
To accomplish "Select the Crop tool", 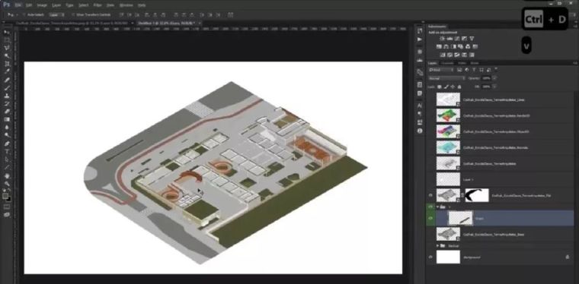I will tap(7, 64).
